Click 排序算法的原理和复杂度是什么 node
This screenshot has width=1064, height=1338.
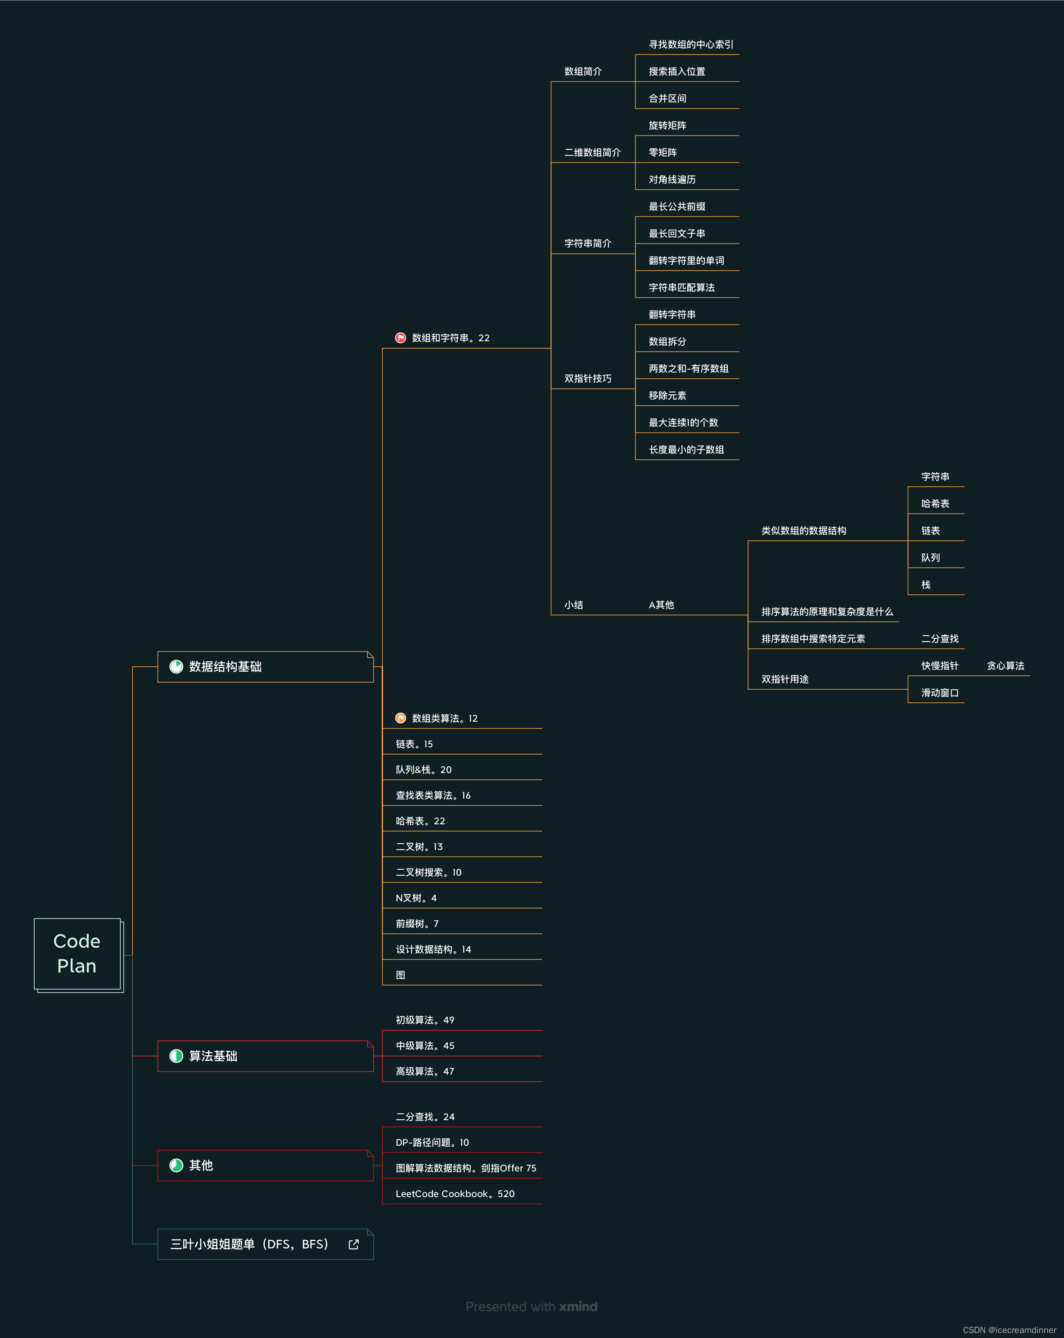coord(827,611)
